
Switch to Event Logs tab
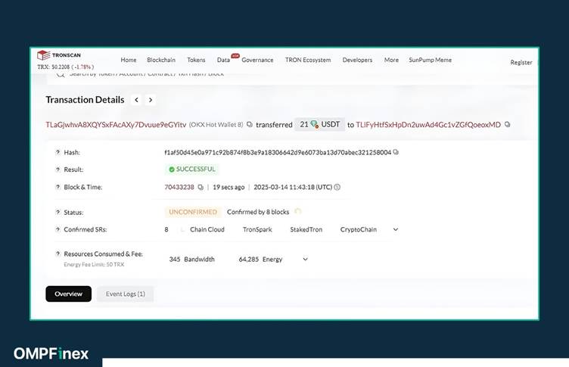click(125, 294)
